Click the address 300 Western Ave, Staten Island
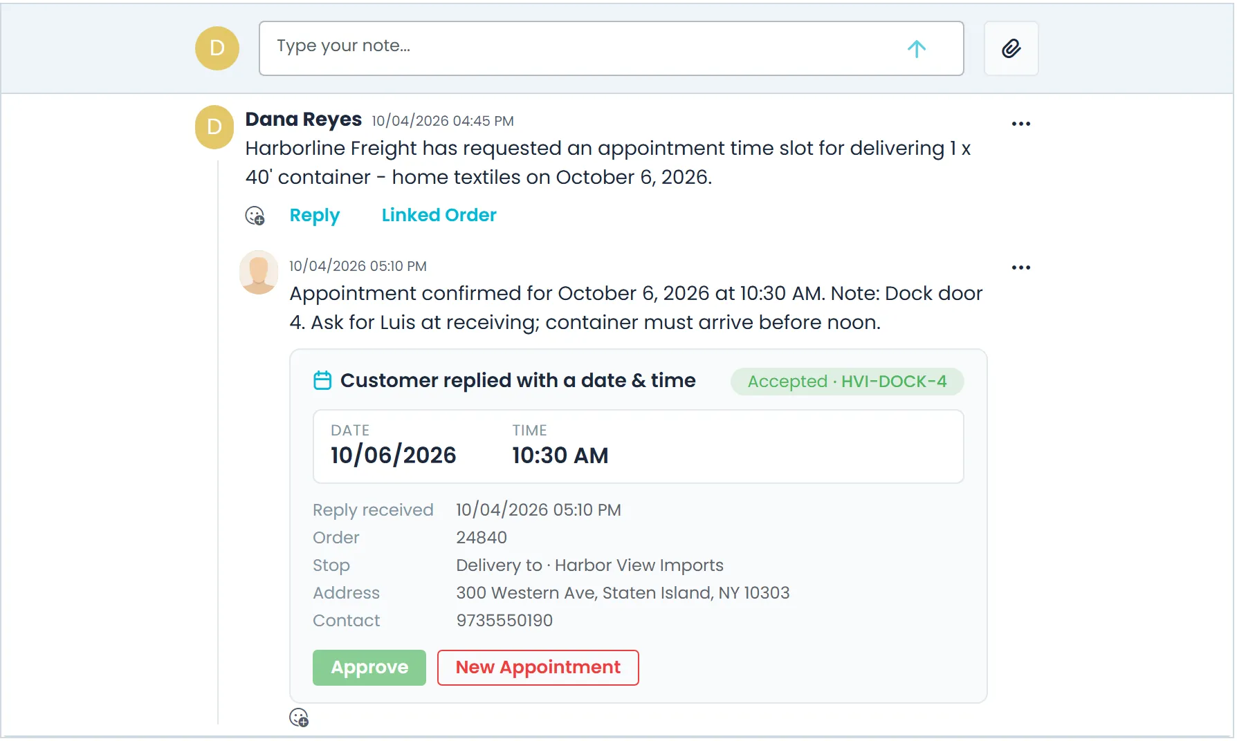Viewport: 1237px width, 741px height. [623, 593]
